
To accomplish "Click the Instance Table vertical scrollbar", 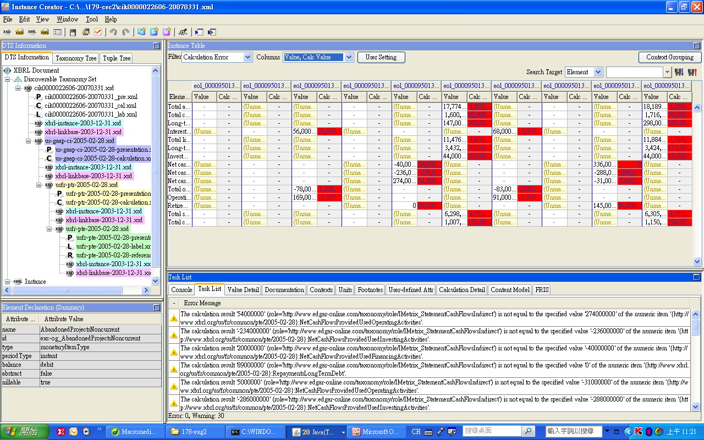I will click(697, 184).
